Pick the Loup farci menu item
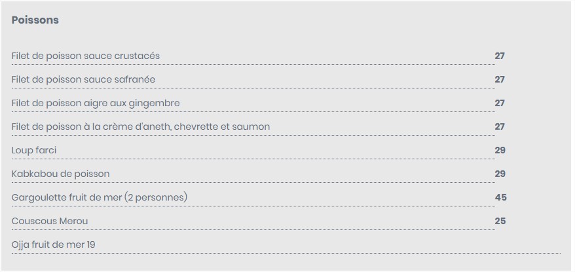The image size is (575, 272). (x=34, y=150)
